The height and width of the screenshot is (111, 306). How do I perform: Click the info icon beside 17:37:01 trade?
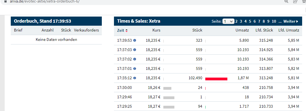(x=135, y=68)
